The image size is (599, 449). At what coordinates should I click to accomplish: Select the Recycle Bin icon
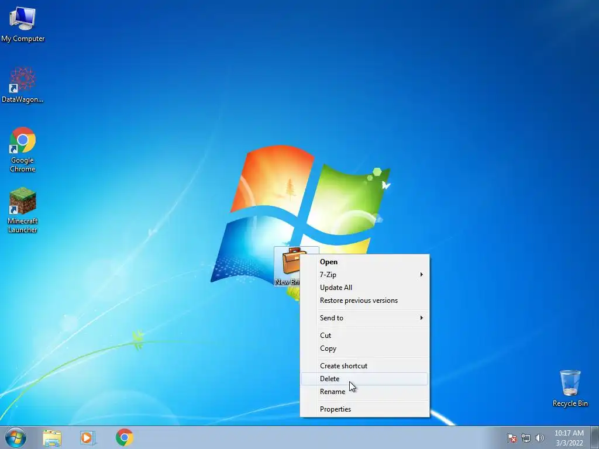pos(570,388)
